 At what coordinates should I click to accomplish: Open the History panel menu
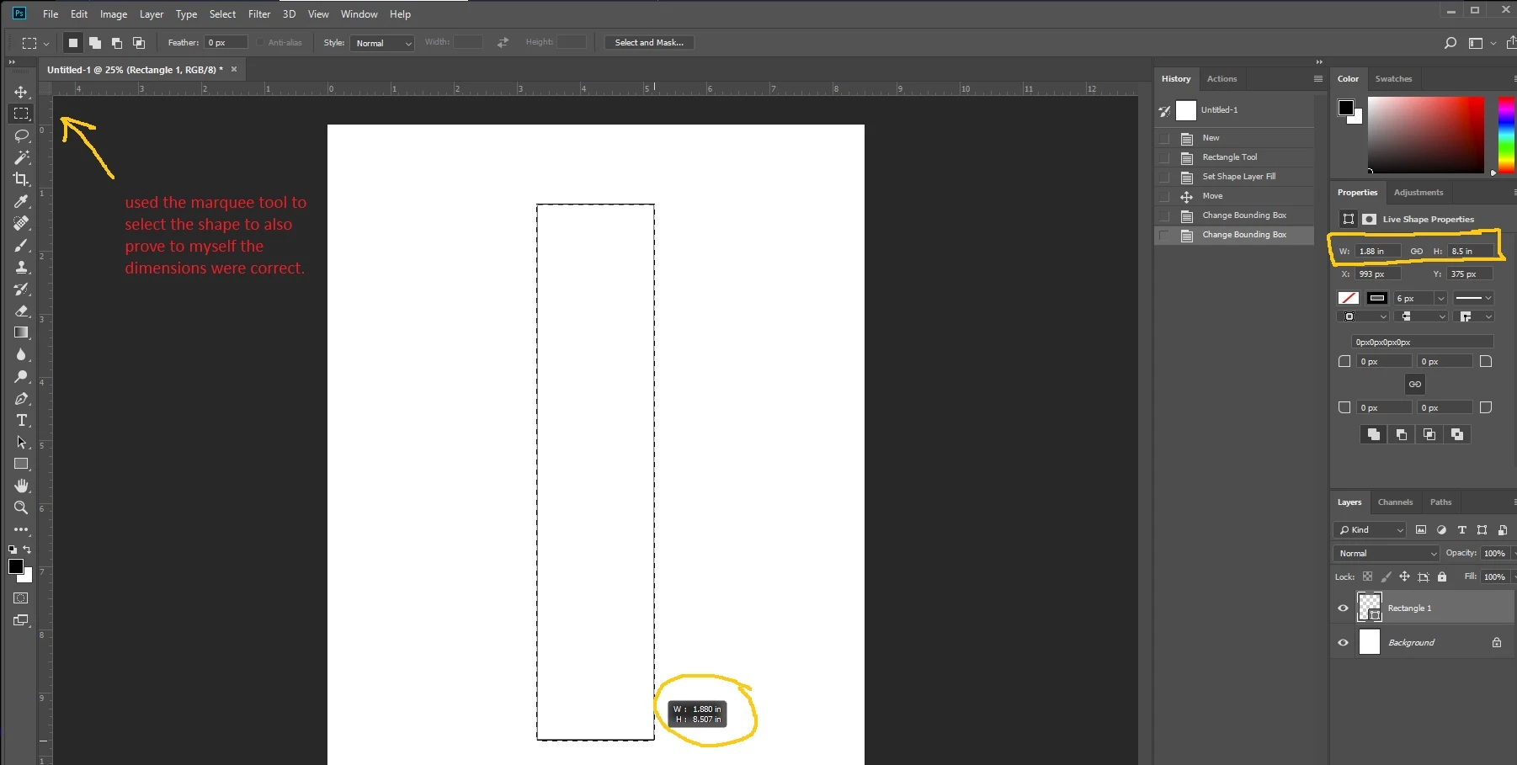(x=1318, y=78)
